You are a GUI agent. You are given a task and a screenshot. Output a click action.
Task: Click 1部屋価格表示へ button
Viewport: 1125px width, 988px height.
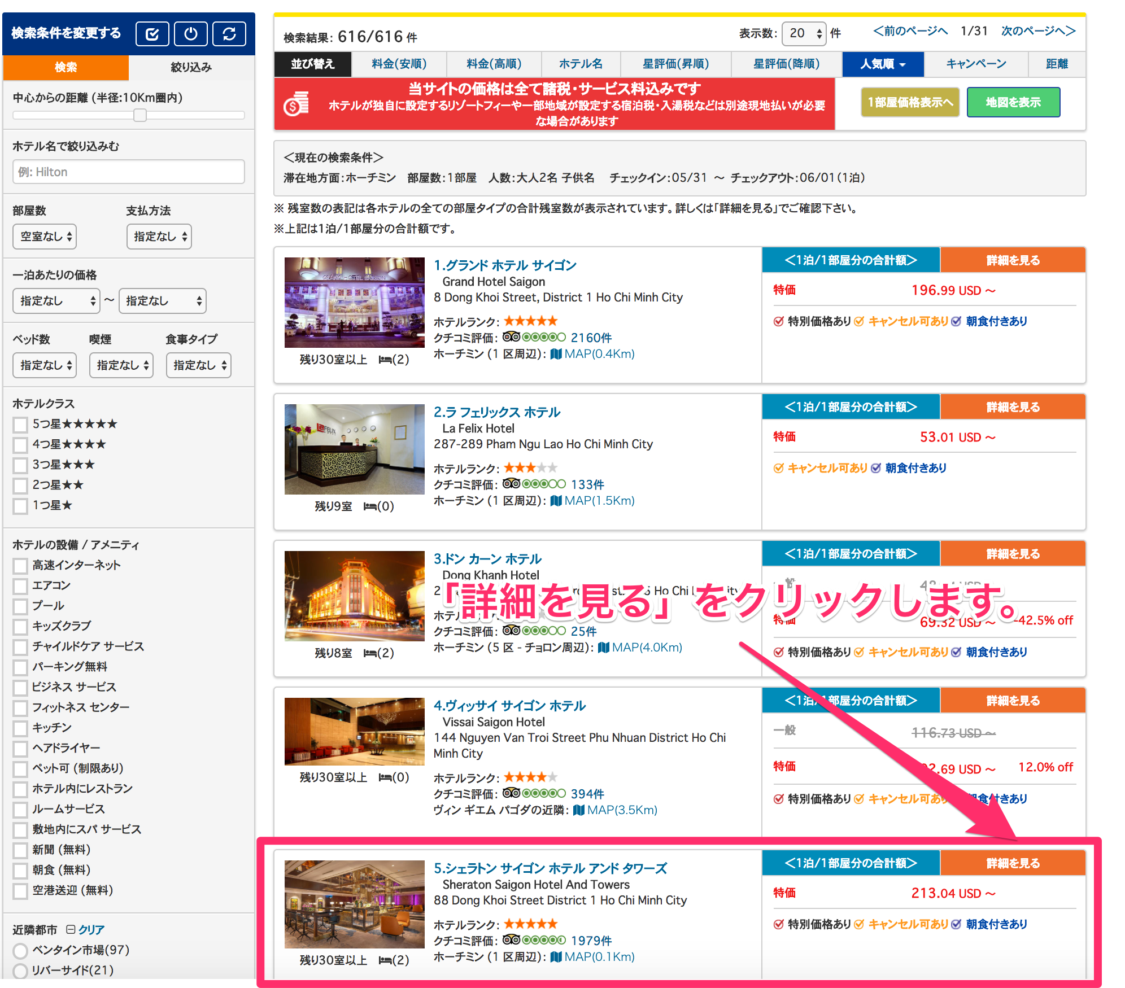pyautogui.click(x=910, y=102)
